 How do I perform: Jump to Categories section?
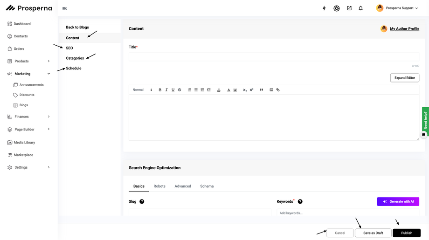(75, 58)
